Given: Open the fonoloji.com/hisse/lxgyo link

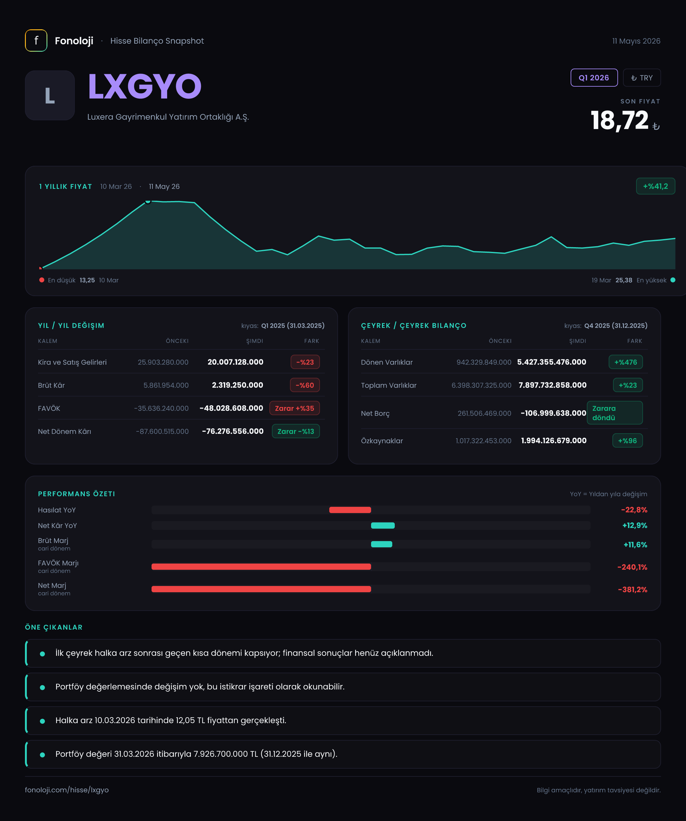Looking at the screenshot, I should pos(67,790).
